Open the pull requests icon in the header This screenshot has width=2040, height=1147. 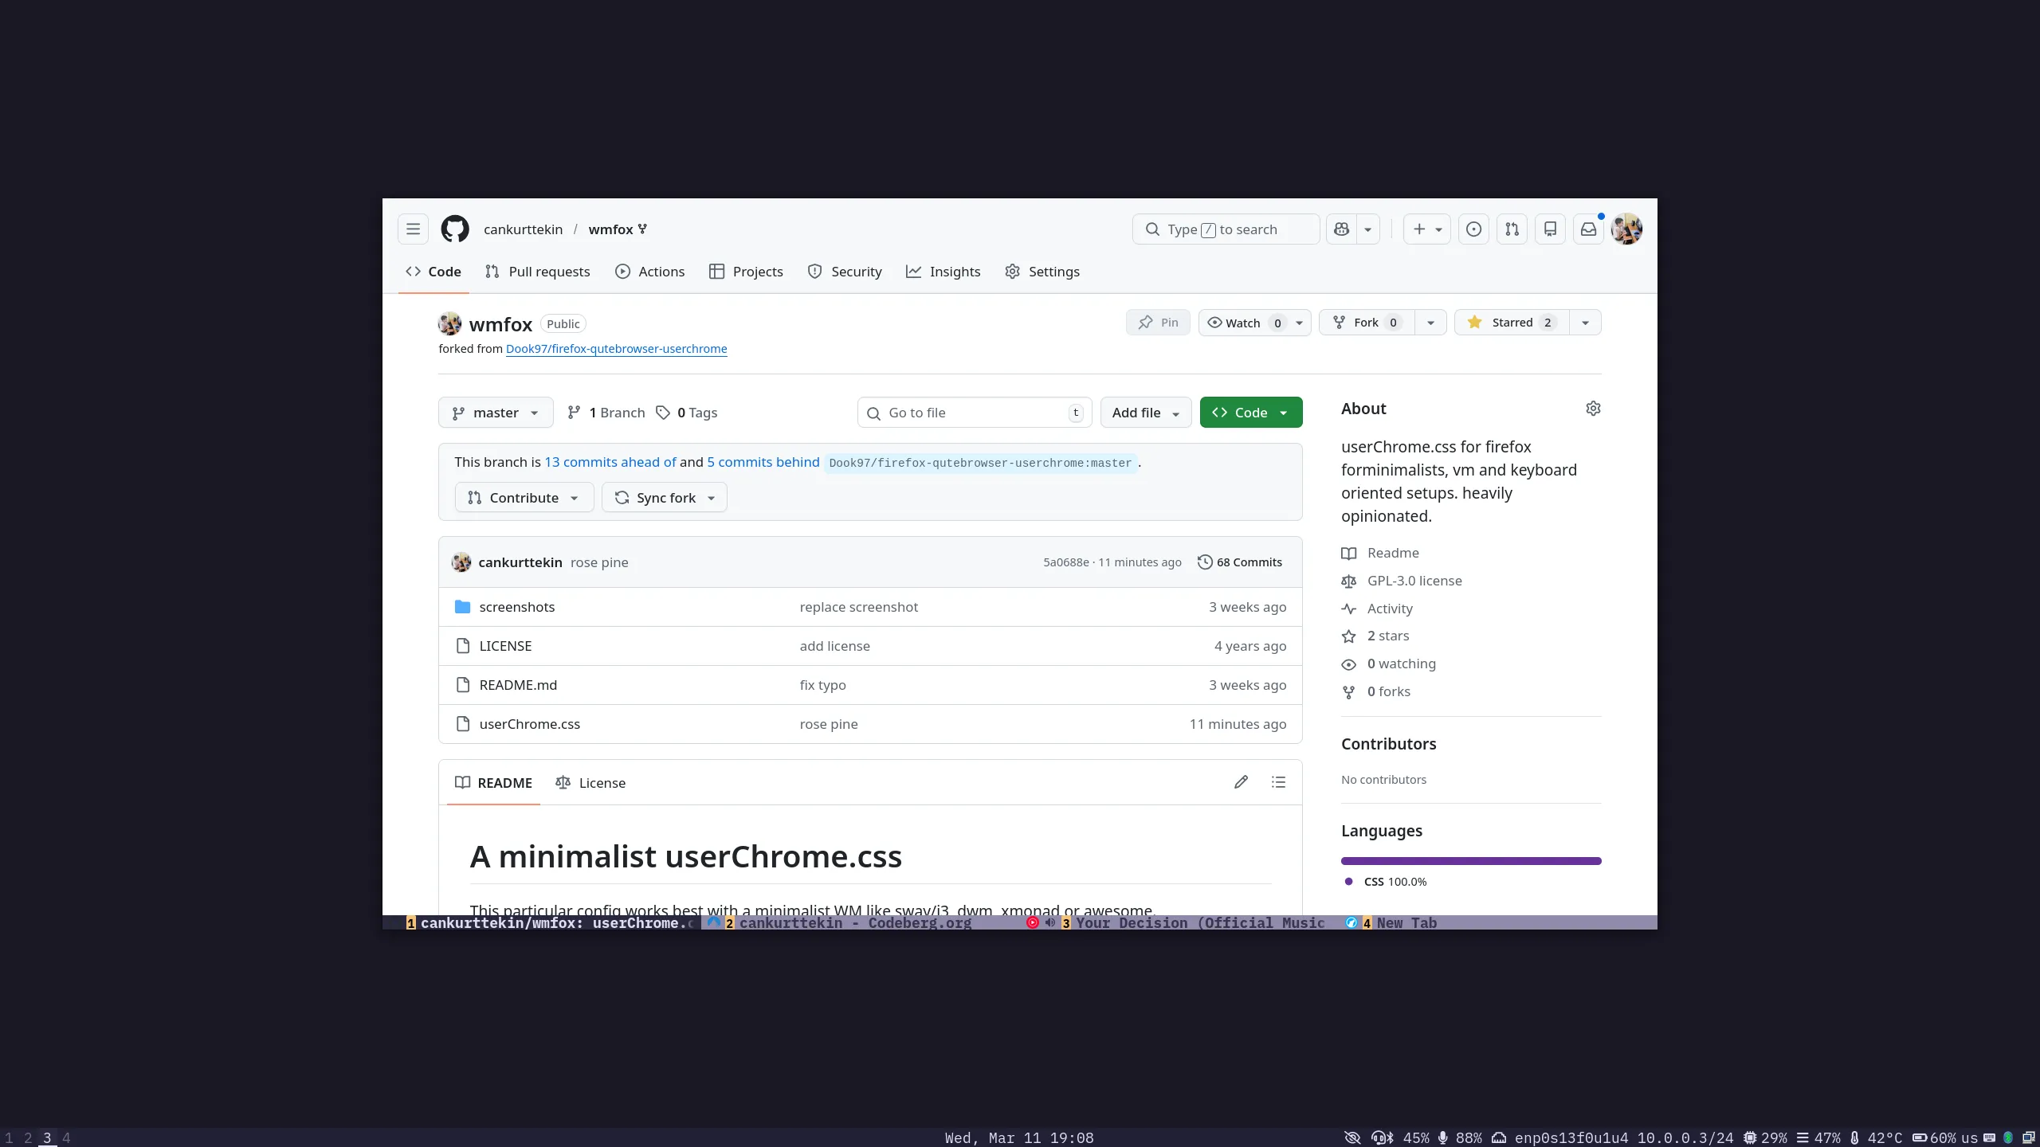[x=1512, y=229]
